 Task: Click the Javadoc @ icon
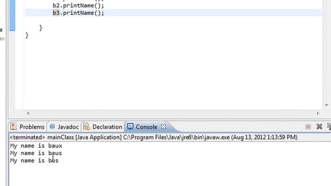pyautogui.click(x=52, y=127)
